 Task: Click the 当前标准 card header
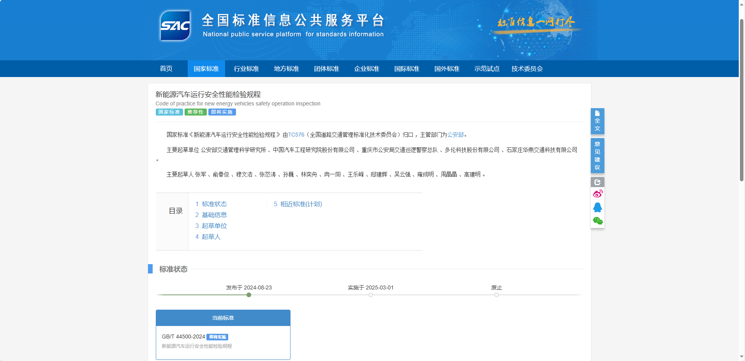[x=223, y=318]
